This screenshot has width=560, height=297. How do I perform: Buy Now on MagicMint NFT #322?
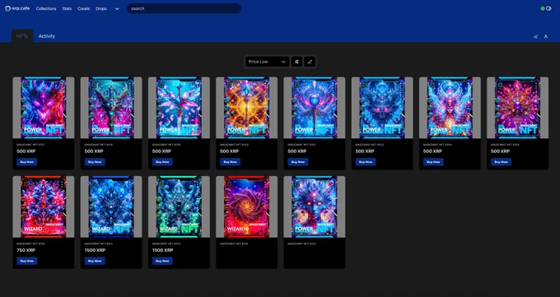(366, 162)
